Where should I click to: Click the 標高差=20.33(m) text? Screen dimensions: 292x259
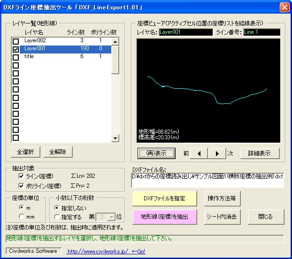pyautogui.click(x=159, y=137)
